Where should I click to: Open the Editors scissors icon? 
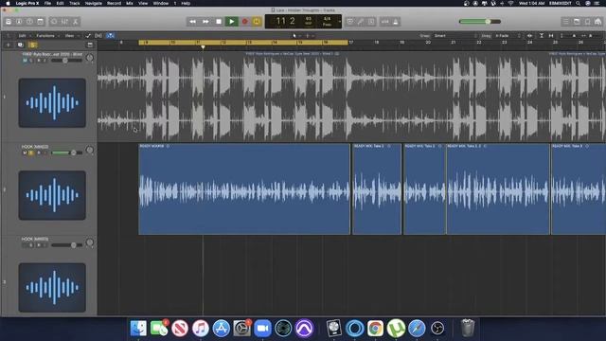pos(76,22)
